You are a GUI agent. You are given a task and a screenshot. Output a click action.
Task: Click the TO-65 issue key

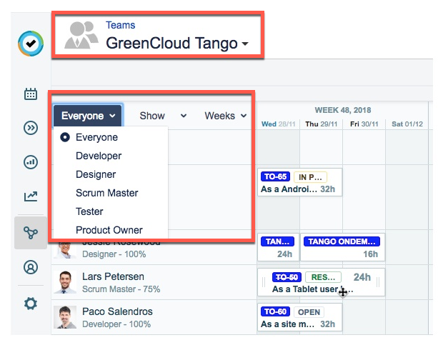pyautogui.click(x=274, y=176)
